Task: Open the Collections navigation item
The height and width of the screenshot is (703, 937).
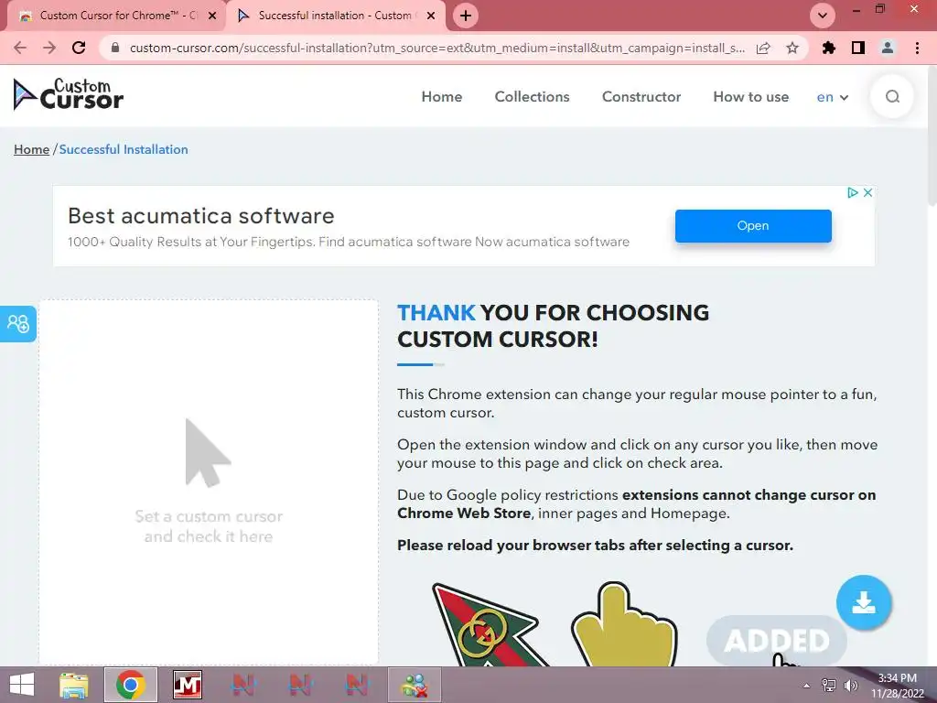Action: [x=532, y=97]
